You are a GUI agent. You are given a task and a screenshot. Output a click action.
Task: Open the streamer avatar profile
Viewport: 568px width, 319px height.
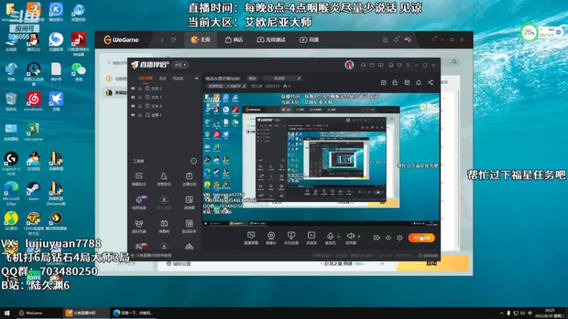coord(349,65)
